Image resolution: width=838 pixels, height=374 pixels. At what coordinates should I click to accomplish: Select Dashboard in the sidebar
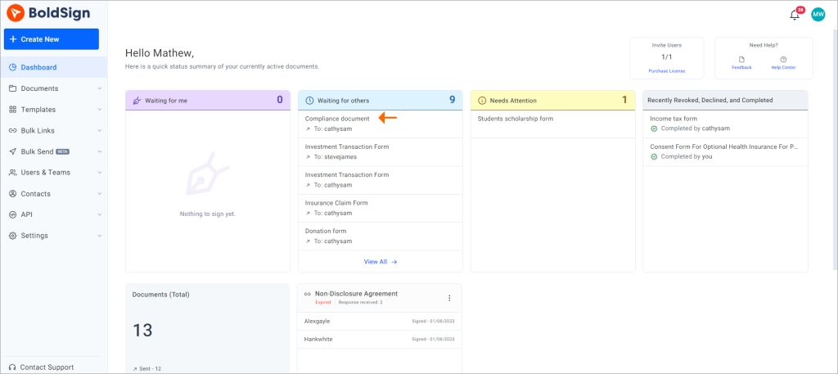(38, 67)
